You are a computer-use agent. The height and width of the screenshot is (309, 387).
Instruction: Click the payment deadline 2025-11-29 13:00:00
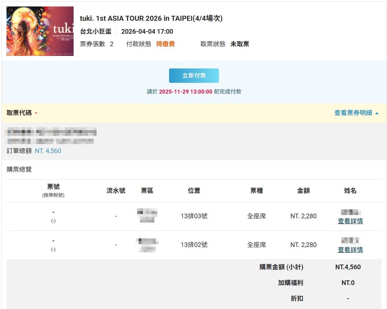[186, 92]
